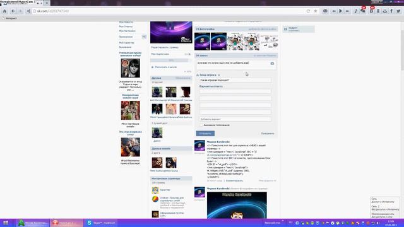Bookmark the page with the star icon

316,11
